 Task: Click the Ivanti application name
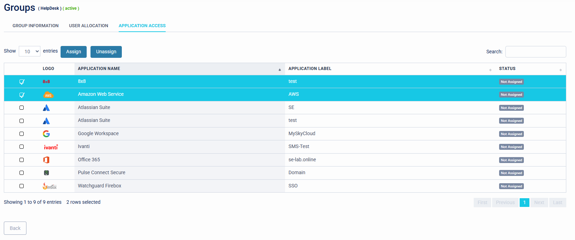84,146
